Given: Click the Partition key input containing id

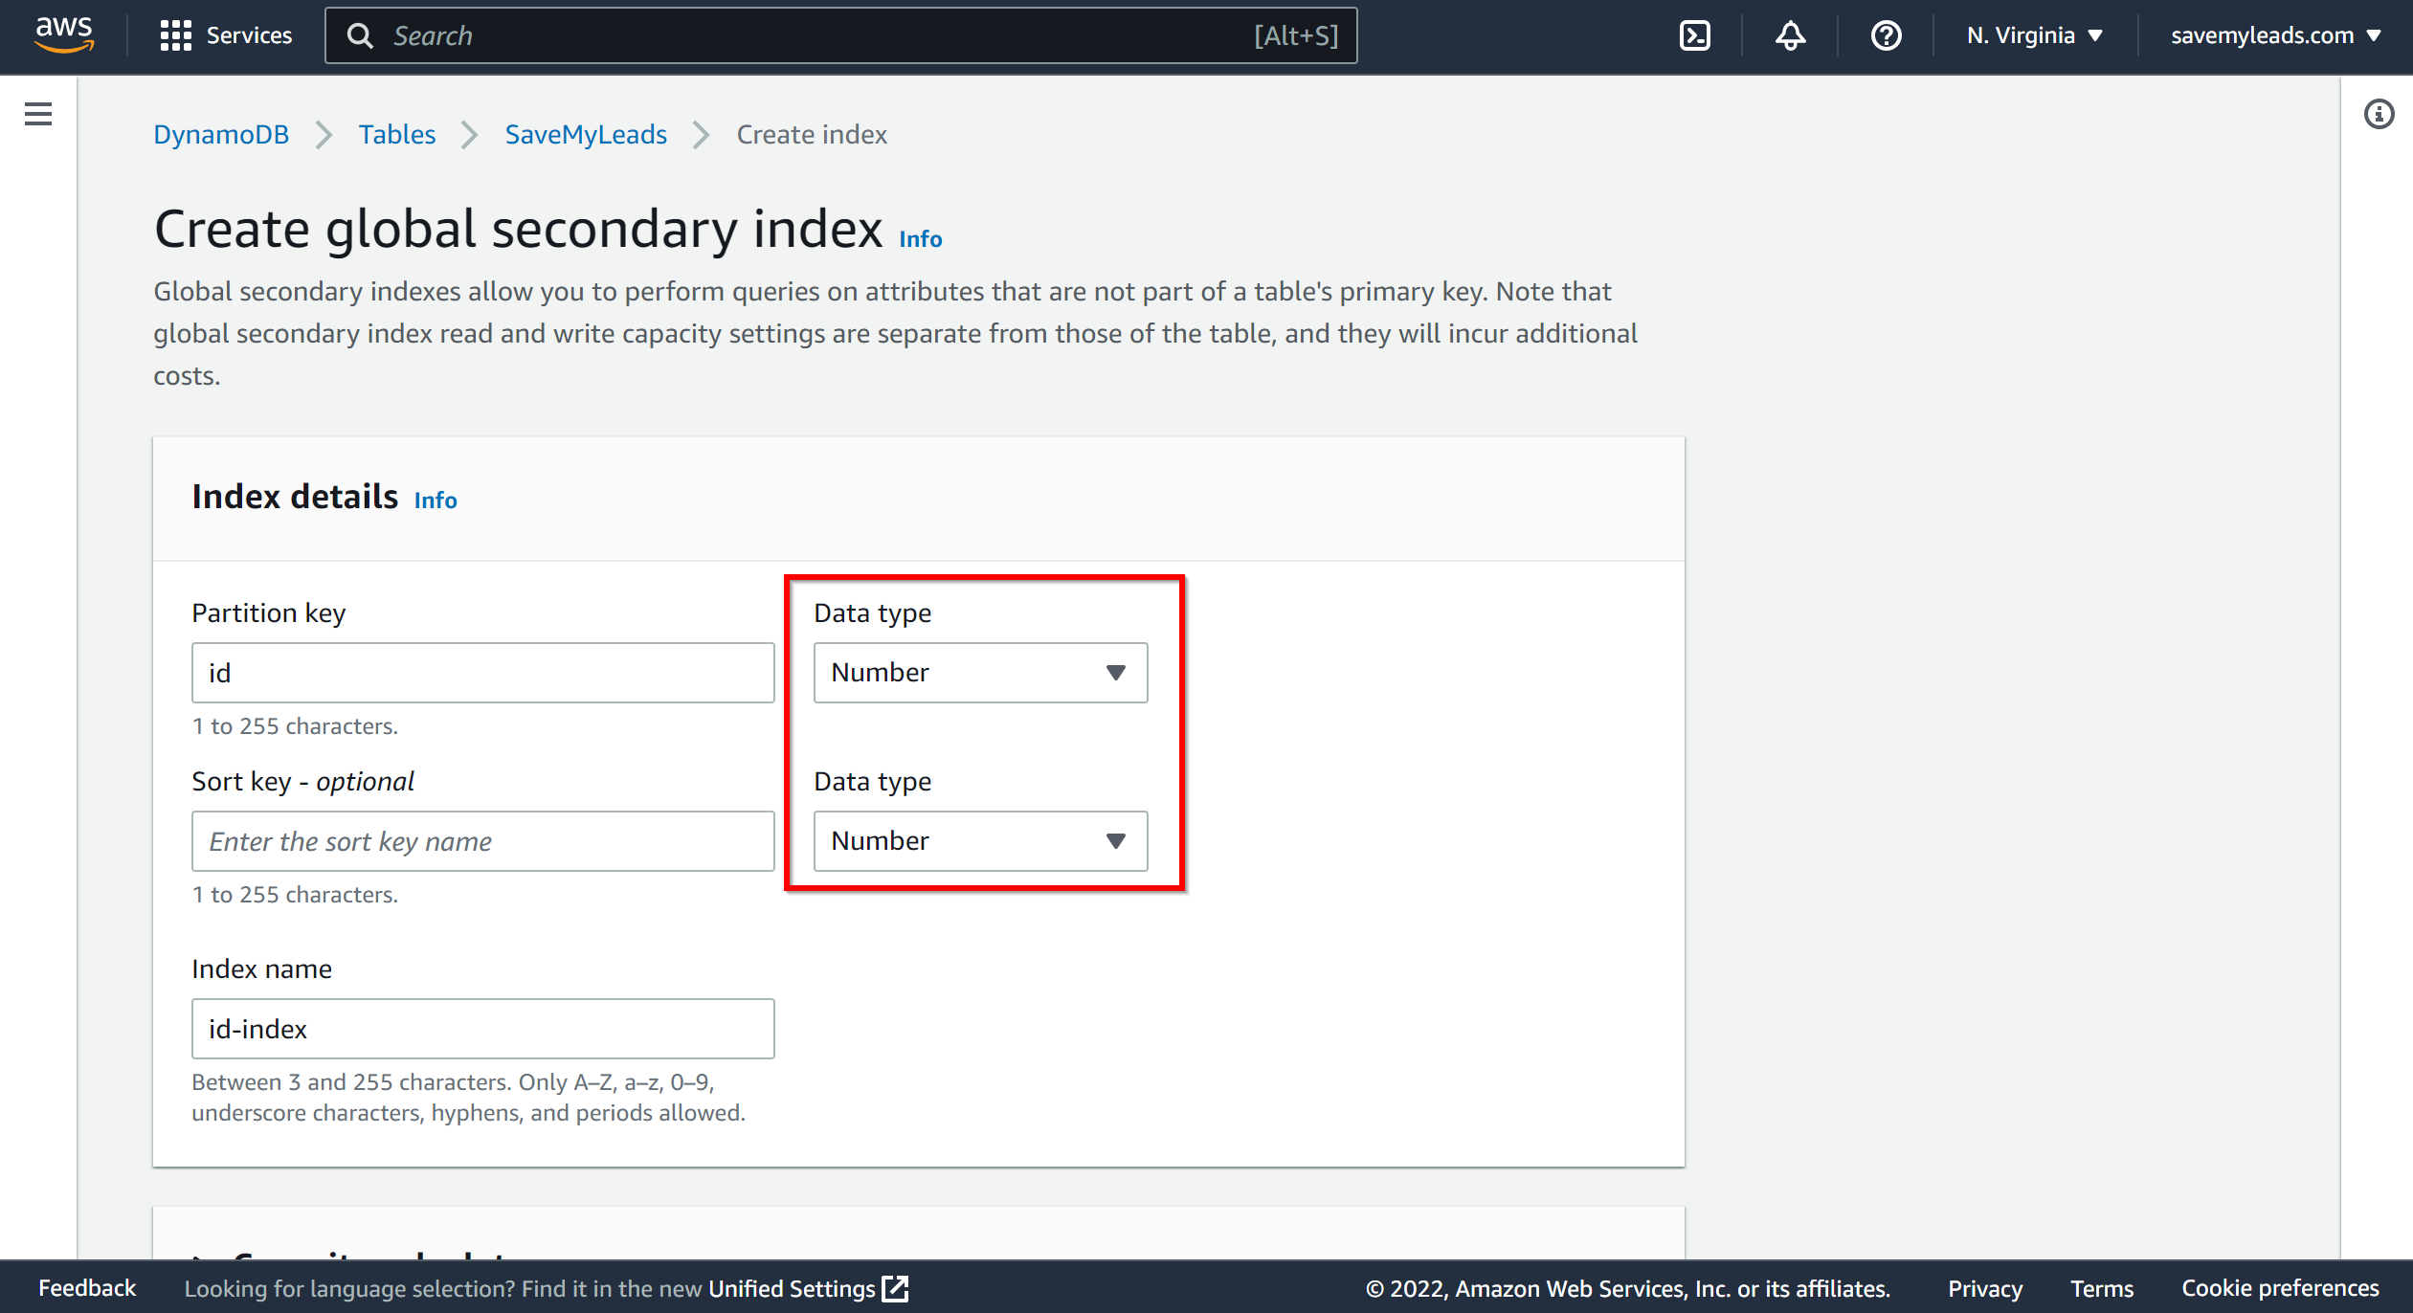Looking at the screenshot, I should 482,673.
